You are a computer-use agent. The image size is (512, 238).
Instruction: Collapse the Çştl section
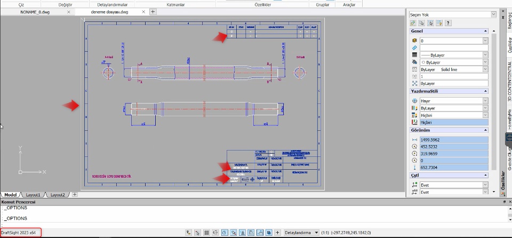click(485, 176)
